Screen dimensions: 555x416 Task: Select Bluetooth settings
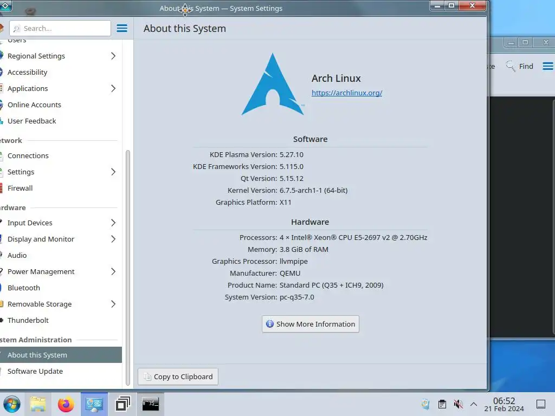60,288
